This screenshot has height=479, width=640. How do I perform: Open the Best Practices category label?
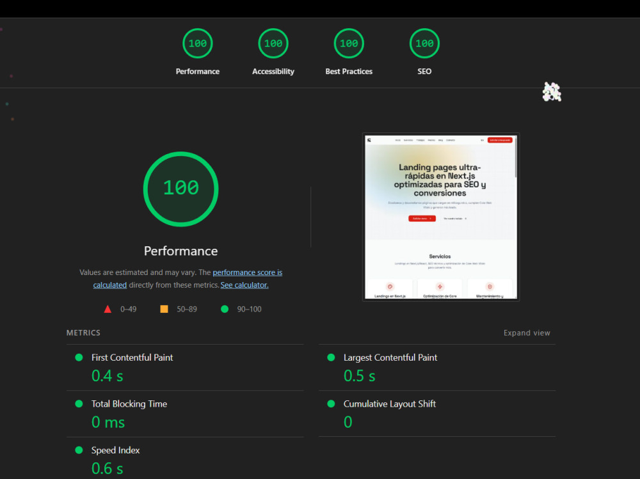349,72
